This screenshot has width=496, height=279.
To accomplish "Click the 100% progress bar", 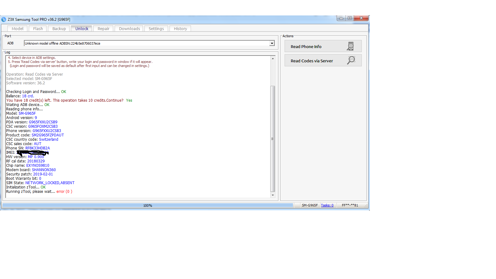I will click(x=148, y=205).
